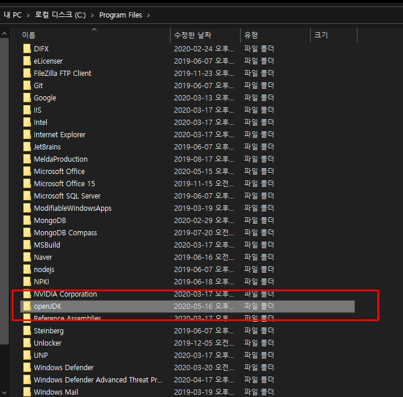Image resolution: width=403 pixels, height=397 pixels.
Task: Click 파일 폴더 type in Naver row
Action: click(x=259, y=257)
